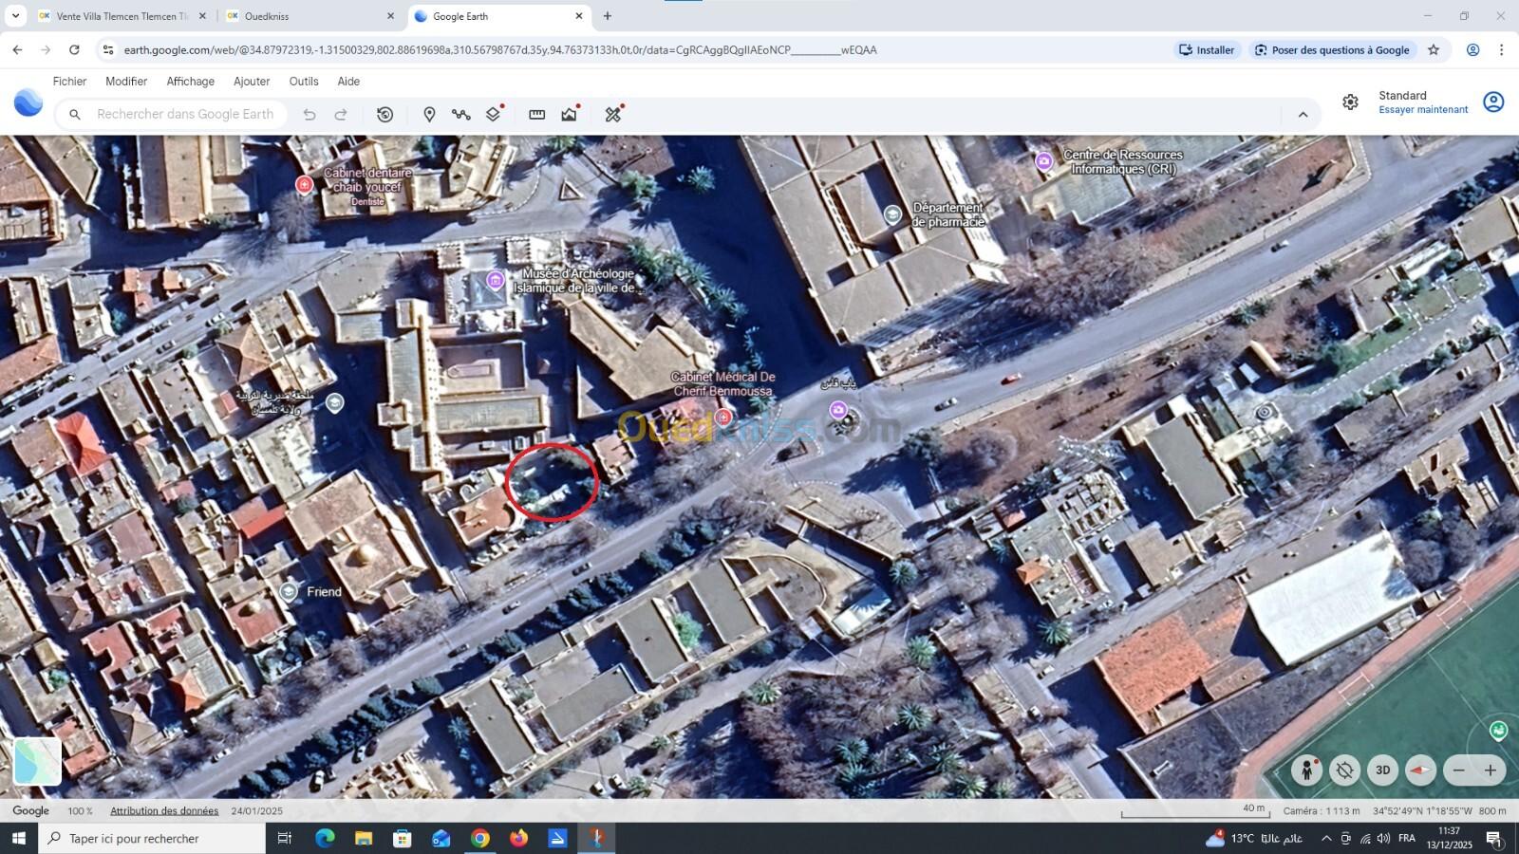The height and width of the screenshot is (854, 1519).
Task: Click the Windows Start button
Action: pyautogui.click(x=18, y=839)
